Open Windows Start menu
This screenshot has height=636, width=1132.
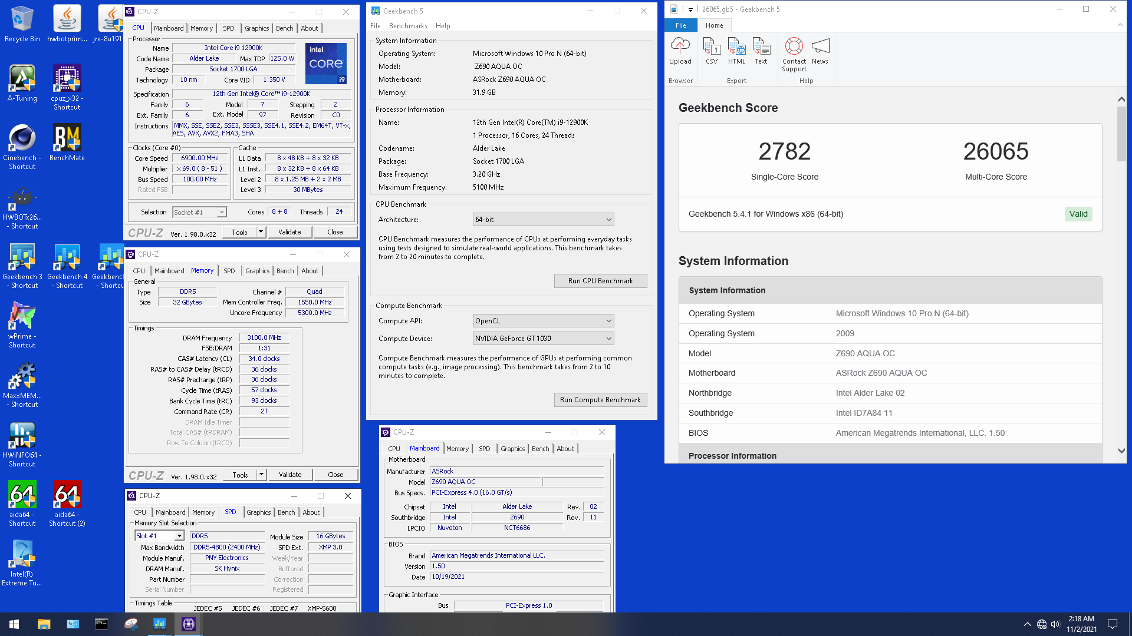[x=14, y=624]
